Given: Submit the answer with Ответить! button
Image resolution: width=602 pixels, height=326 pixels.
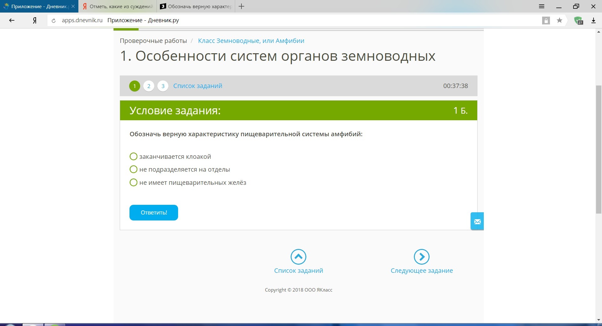Looking at the screenshot, I should pos(154,213).
